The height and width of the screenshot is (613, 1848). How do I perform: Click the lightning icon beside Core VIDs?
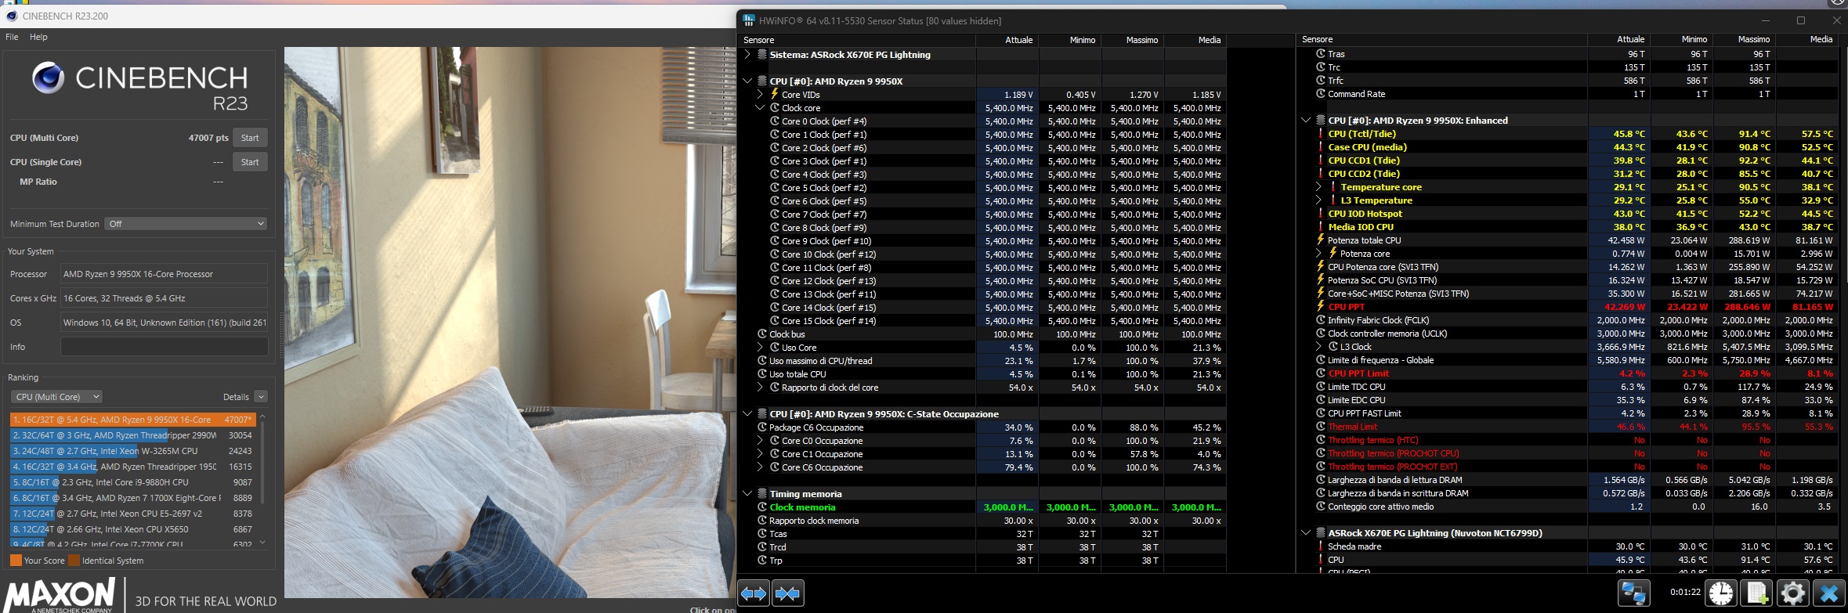775,94
